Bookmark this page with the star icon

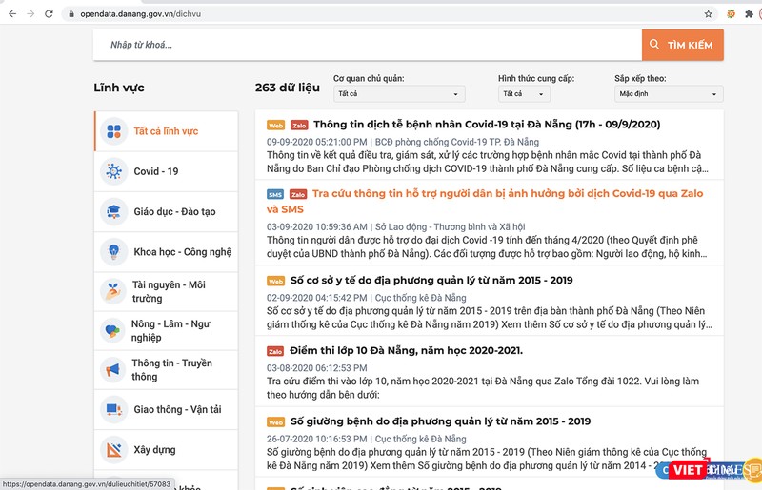708,14
